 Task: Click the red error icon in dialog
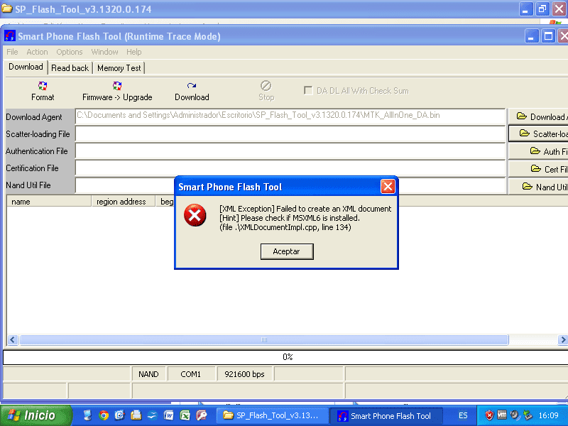click(195, 215)
